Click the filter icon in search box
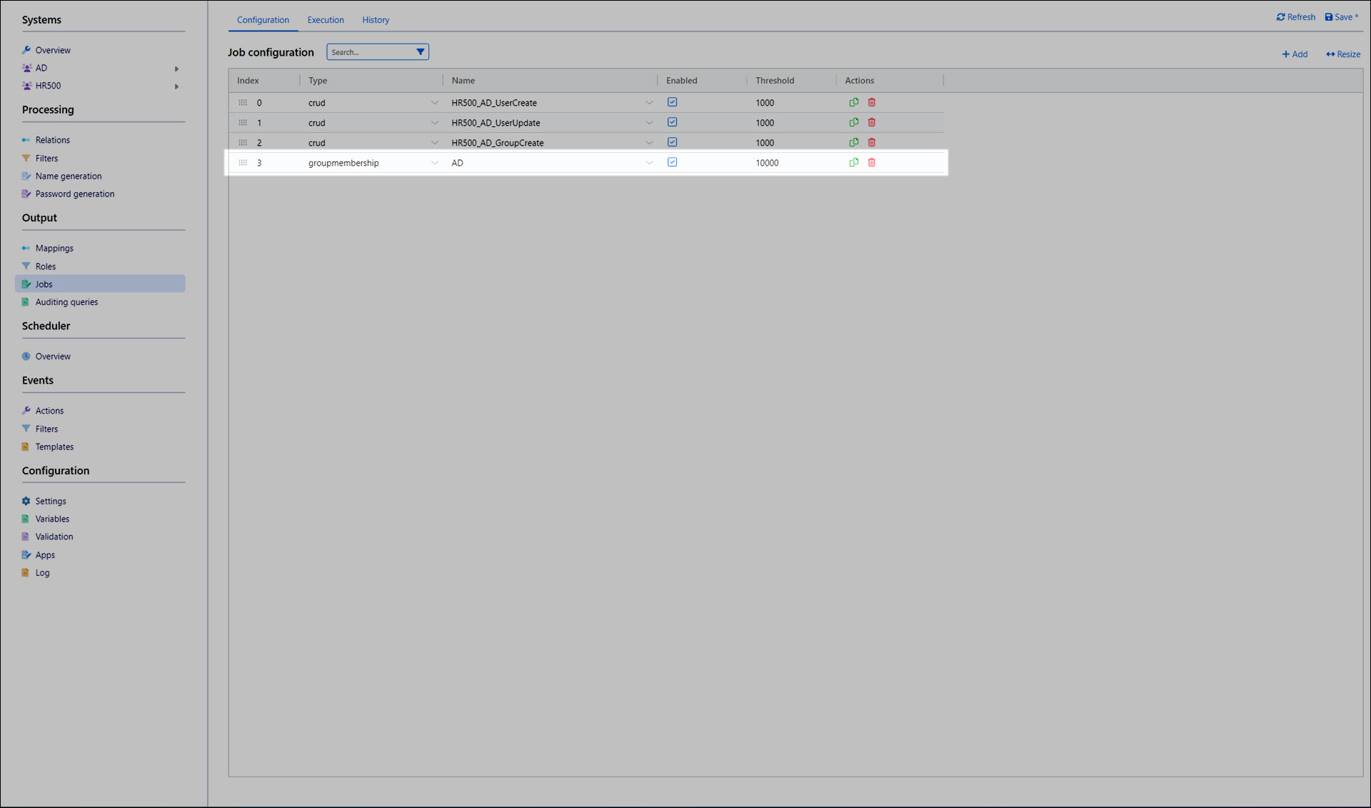The width and height of the screenshot is (1371, 808). [x=421, y=52]
